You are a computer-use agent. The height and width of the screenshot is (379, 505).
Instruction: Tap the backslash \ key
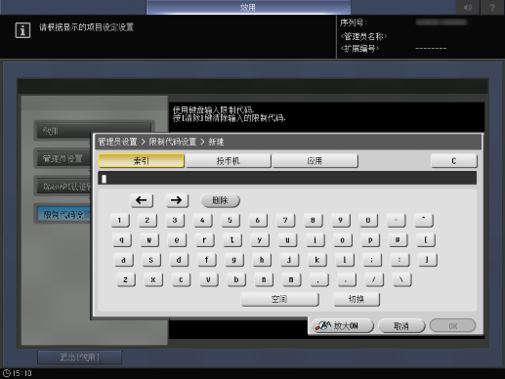tap(401, 279)
